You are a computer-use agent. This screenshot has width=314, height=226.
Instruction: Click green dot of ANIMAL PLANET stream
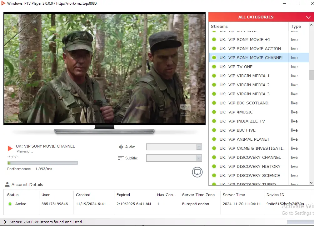point(214,139)
